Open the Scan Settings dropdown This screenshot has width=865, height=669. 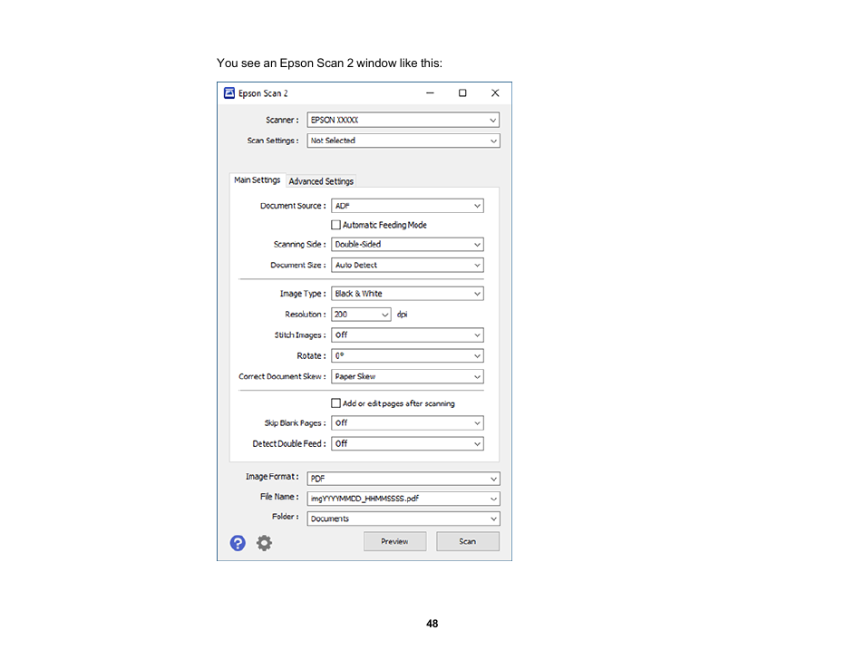point(403,141)
